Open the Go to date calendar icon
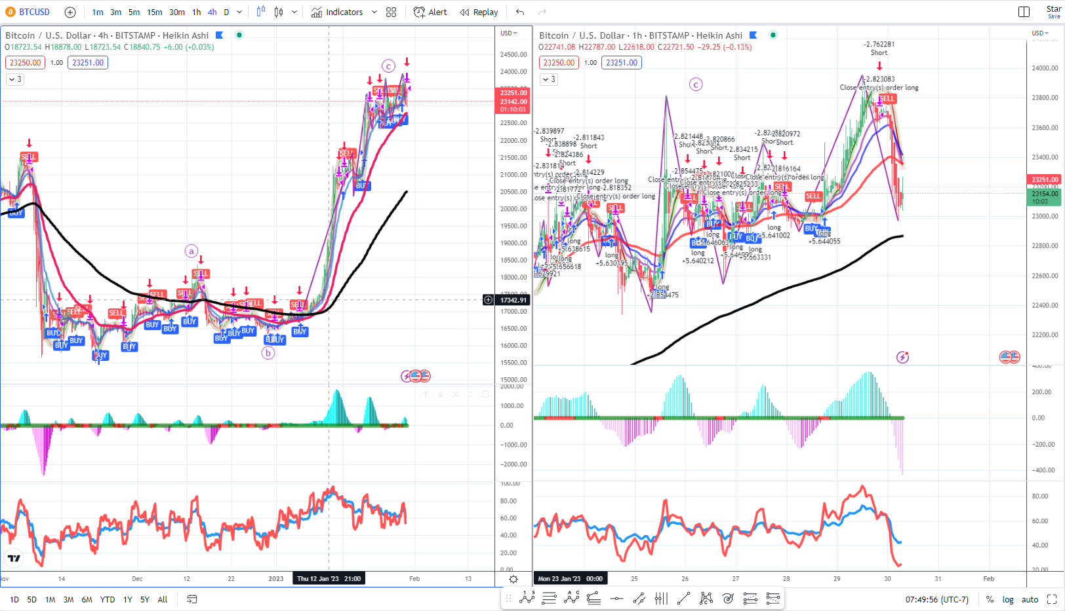 pos(192,599)
